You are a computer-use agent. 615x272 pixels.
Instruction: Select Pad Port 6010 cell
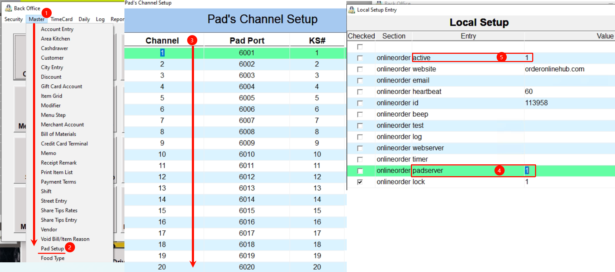pyautogui.click(x=247, y=154)
